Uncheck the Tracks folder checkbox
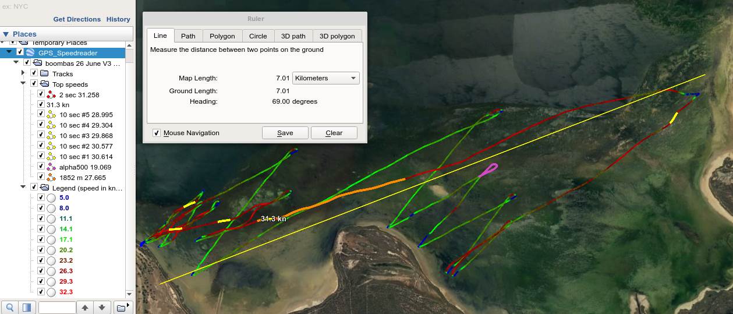Viewport: 733px width, 314px height. coord(34,74)
